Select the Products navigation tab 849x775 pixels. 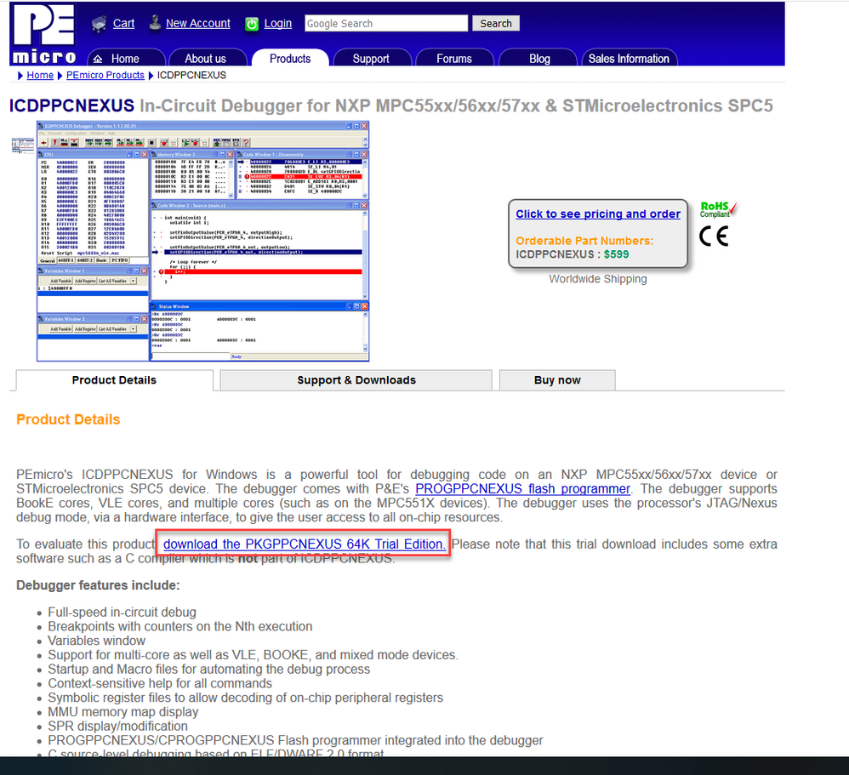click(290, 59)
